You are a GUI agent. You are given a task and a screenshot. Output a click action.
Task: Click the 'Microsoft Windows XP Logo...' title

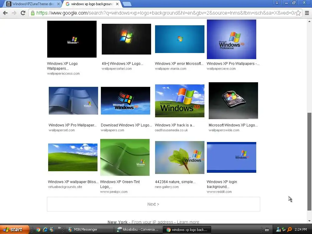[x=233, y=125]
